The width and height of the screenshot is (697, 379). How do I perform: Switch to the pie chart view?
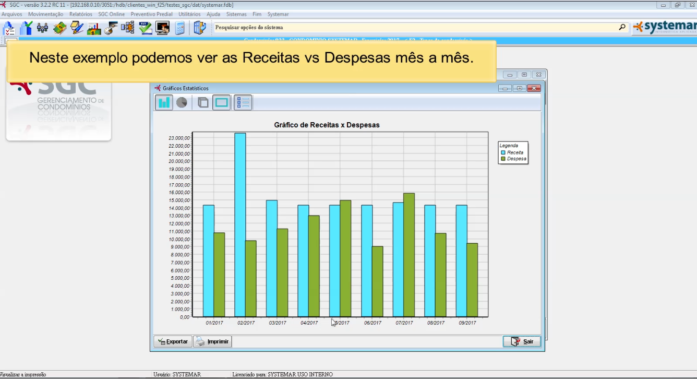click(x=182, y=102)
